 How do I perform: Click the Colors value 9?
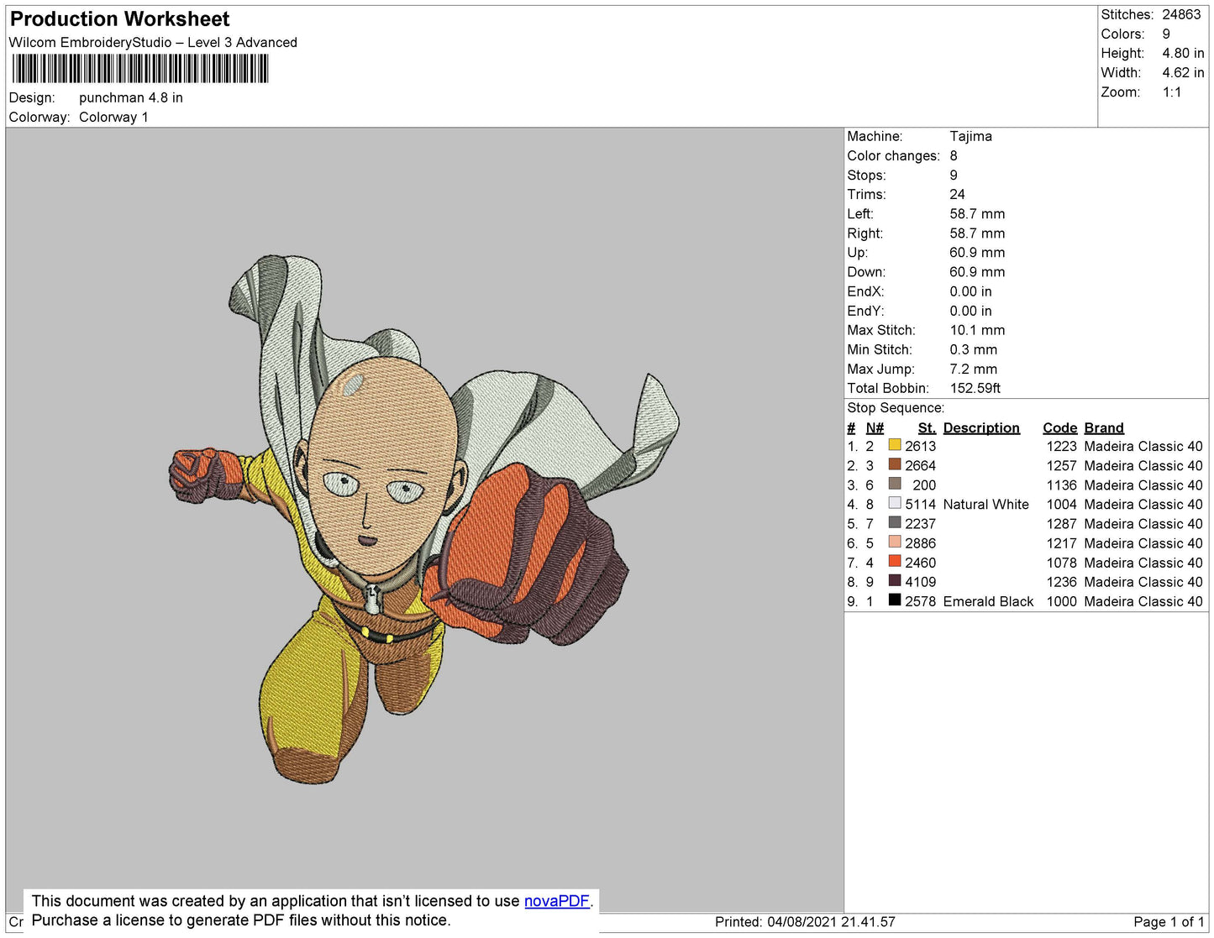1166,34
